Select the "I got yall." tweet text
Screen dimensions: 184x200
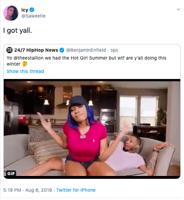coord(18,30)
